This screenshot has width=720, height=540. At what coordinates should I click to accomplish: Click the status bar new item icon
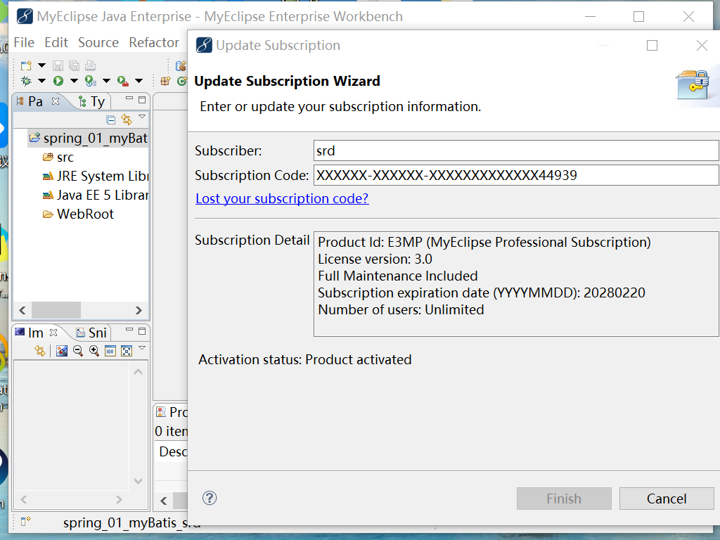(x=26, y=521)
